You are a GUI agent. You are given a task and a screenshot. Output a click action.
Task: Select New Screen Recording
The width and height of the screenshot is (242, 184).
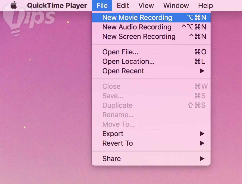coord(139,37)
